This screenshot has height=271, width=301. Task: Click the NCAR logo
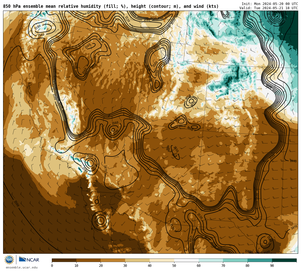pyautogui.click(x=29, y=259)
